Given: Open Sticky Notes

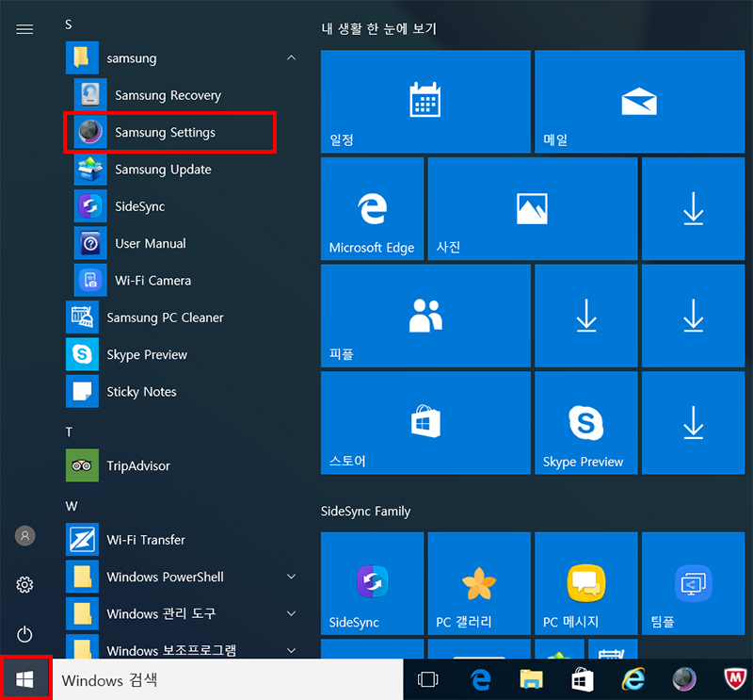Looking at the screenshot, I should coord(184,391).
